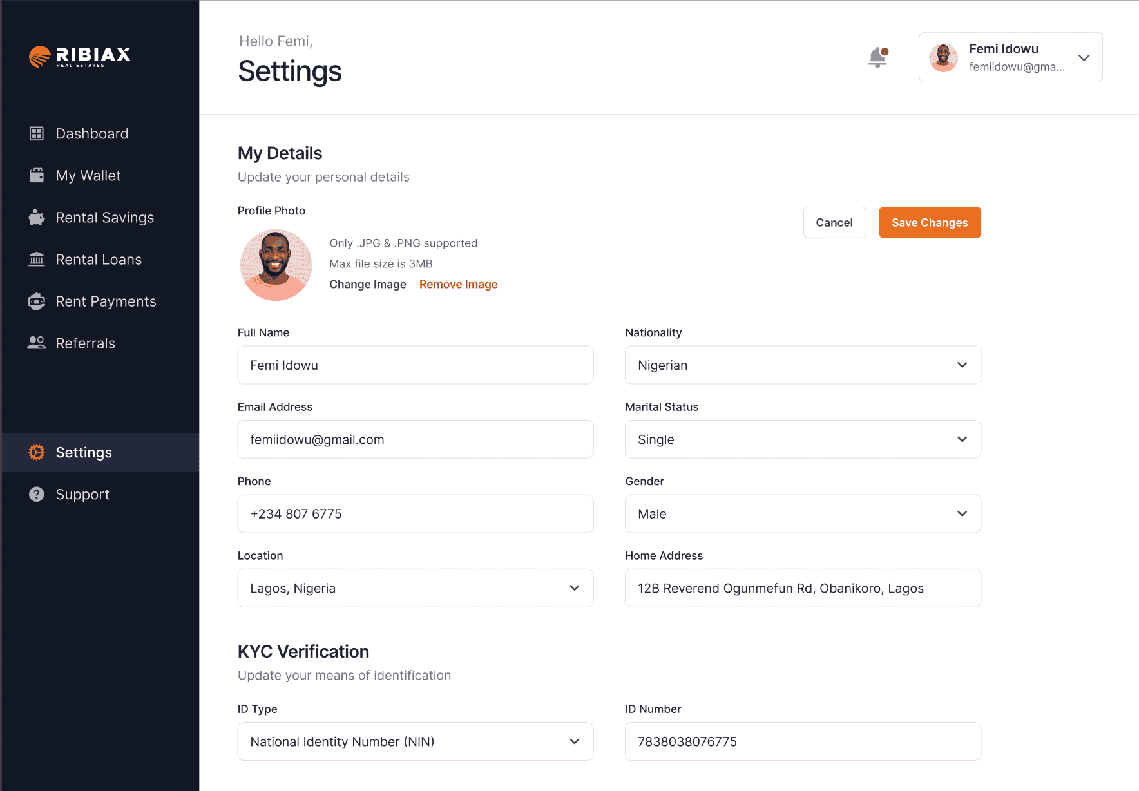This screenshot has height=791, width=1139.
Task: Click the large profile photo
Action: point(276,265)
